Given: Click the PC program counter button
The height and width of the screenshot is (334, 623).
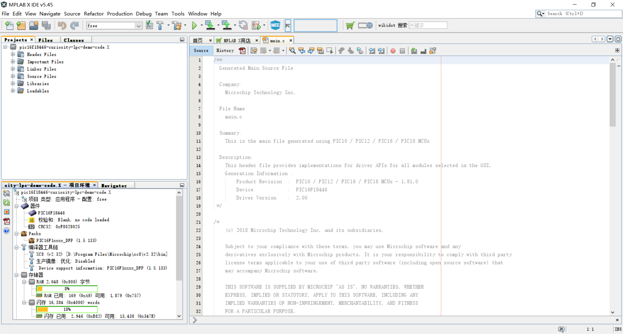Looking at the screenshot, I should coord(288,25).
